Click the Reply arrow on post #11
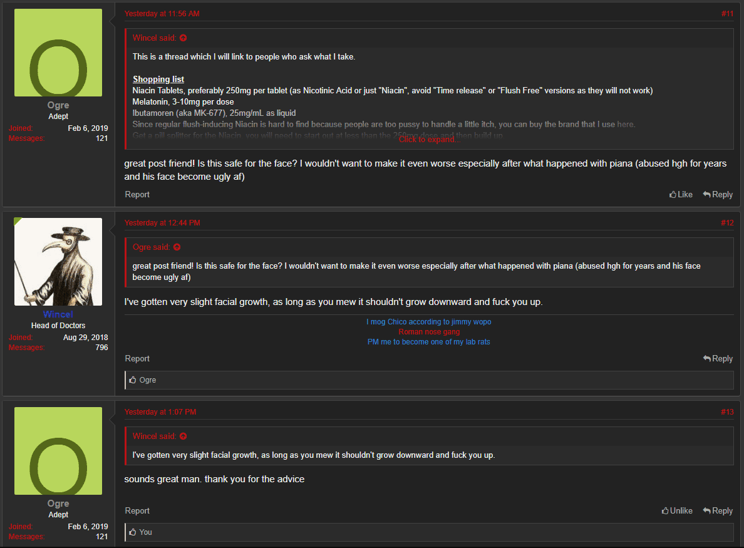Viewport: 744px width, 548px height. (x=706, y=195)
